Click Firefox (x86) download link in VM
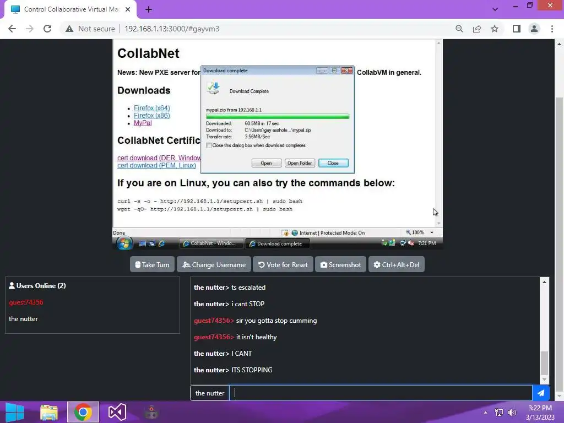This screenshot has width=564, height=423. (152, 116)
